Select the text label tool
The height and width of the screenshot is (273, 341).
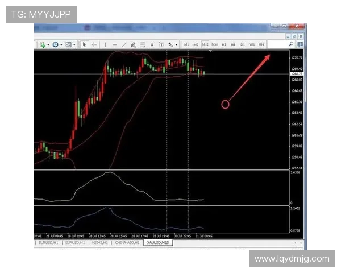[x=152, y=44]
